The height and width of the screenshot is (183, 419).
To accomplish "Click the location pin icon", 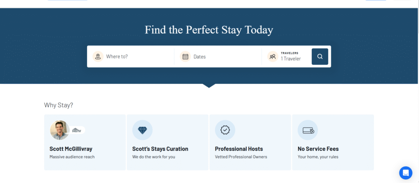I will (98, 56).
